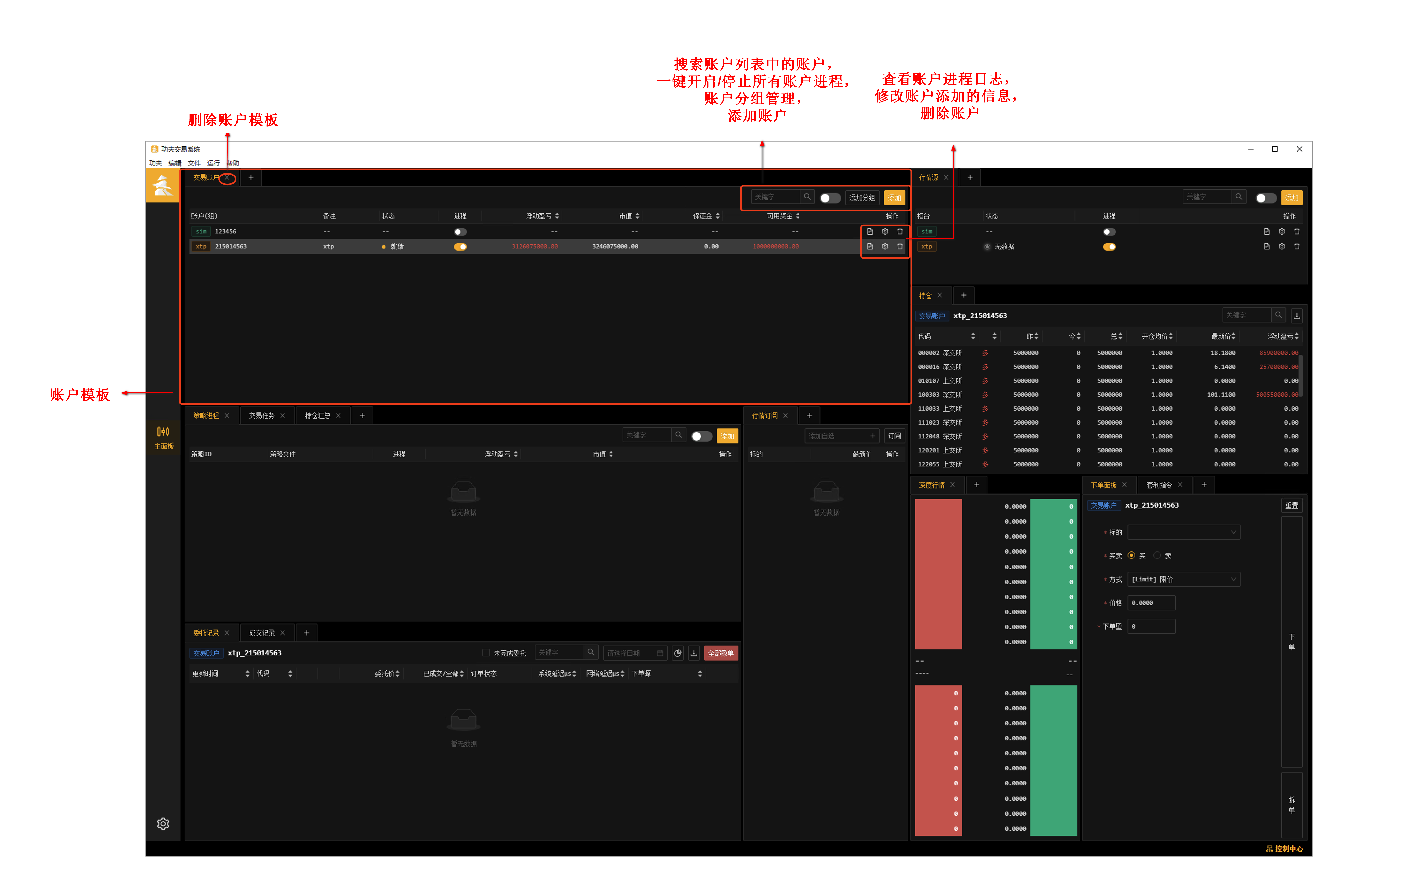Screen dimensions: 1410x885
Task: Click the Kungfu logo in sidebar
Action: pos(163,186)
